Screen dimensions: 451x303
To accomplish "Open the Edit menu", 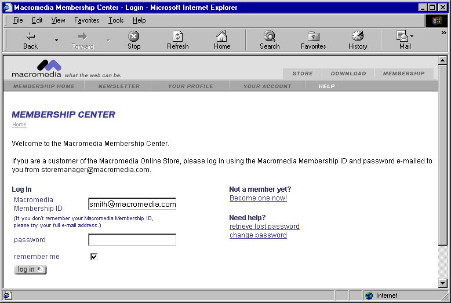I will (37, 20).
